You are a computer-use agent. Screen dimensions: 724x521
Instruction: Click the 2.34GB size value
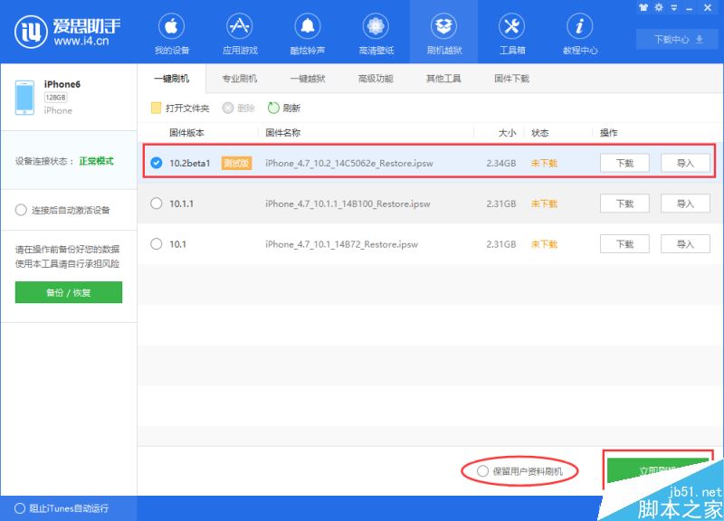coord(501,164)
